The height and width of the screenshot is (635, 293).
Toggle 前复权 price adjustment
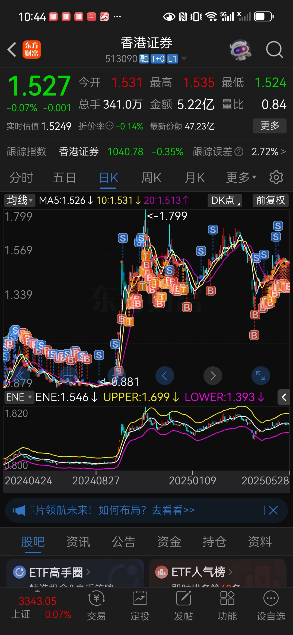click(x=270, y=201)
